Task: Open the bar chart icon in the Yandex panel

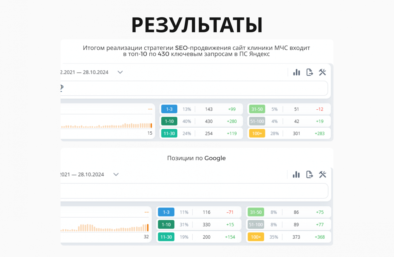Action: (296, 72)
